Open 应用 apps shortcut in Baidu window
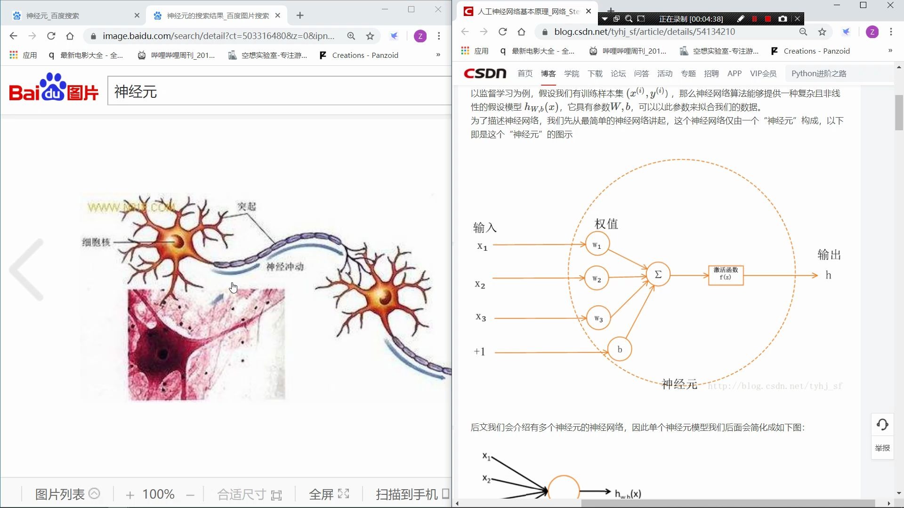Viewport: 904px width, 508px height. tap(24, 55)
